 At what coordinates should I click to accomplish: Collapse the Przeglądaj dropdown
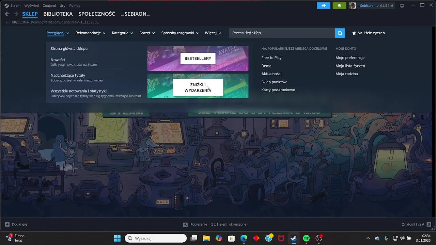click(x=58, y=33)
